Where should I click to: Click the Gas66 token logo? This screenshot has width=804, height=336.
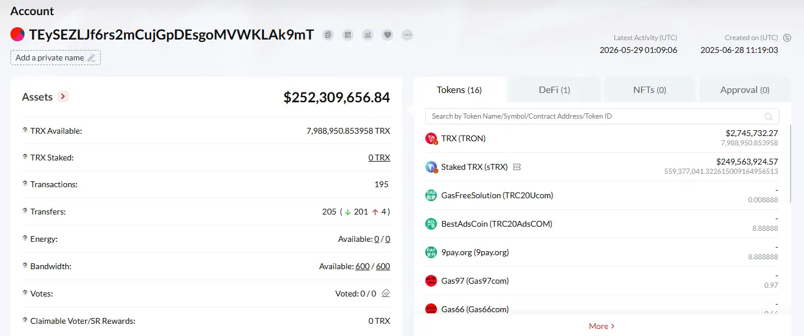click(431, 309)
